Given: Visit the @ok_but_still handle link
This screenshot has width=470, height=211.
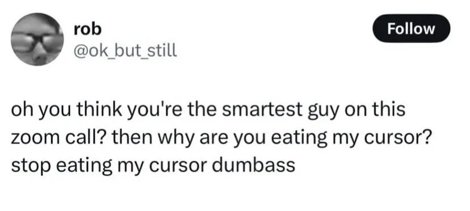Looking at the screenshot, I should (x=125, y=50).
